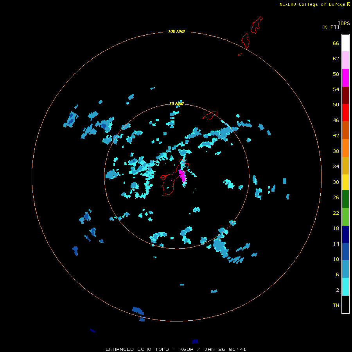Click the legend value 2
The height and width of the screenshot is (352, 352).
(x=338, y=290)
